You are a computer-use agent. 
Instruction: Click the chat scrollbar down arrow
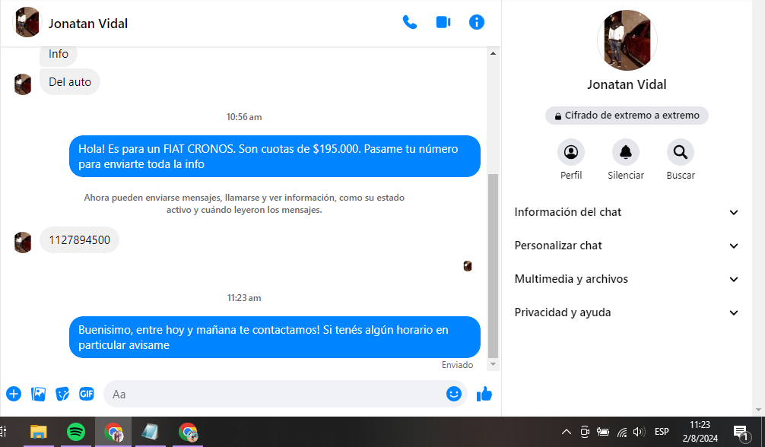pyautogui.click(x=494, y=365)
